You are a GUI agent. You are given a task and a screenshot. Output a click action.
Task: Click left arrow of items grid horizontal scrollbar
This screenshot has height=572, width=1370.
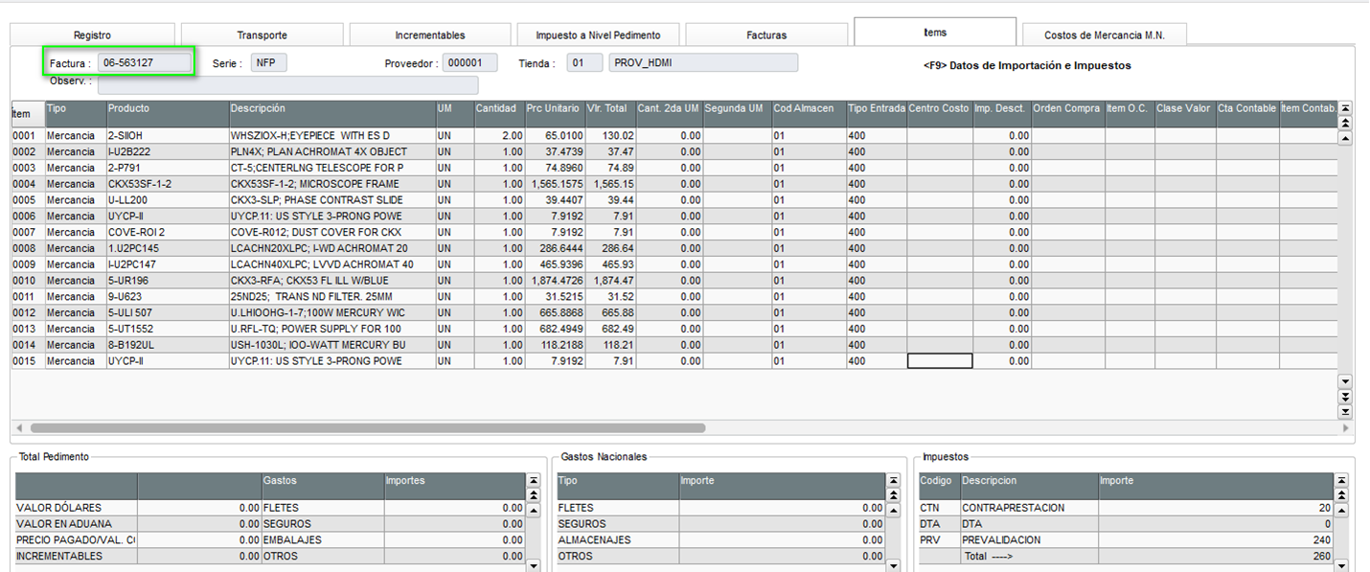[18, 428]
